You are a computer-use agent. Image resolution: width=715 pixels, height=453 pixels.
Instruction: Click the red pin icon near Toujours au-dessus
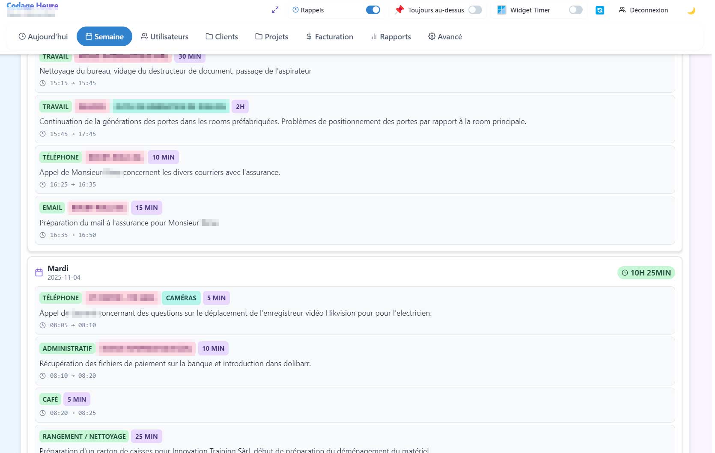(x=399, y=9)
